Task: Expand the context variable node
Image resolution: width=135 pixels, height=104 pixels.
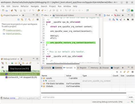Action: coord(44,81)
